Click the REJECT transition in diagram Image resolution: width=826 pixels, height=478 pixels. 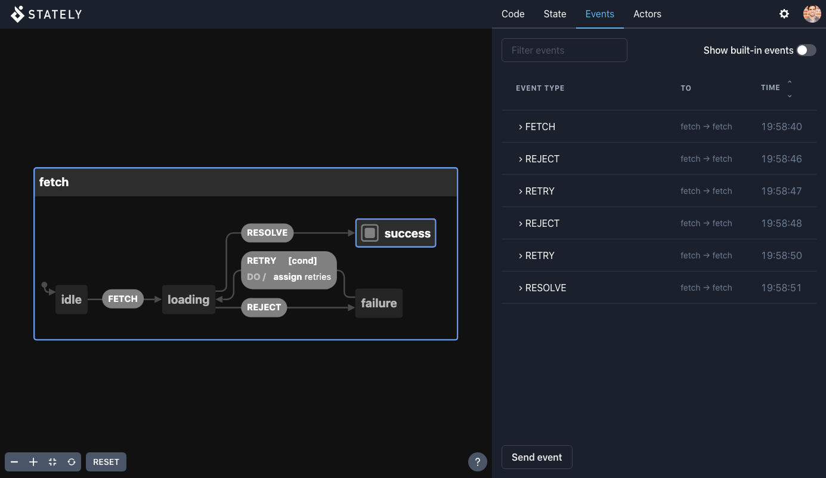pos(264,307)
